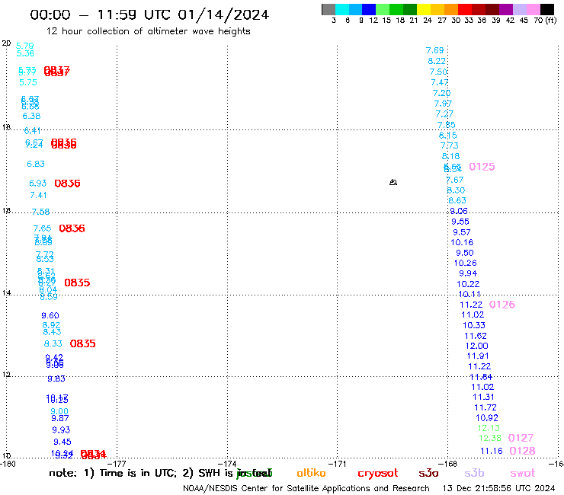Image resolution: width=564 pixels, height=495 pixels.
Task: Select the red 'cryosat' satellite label
Action: pos(378,473)
